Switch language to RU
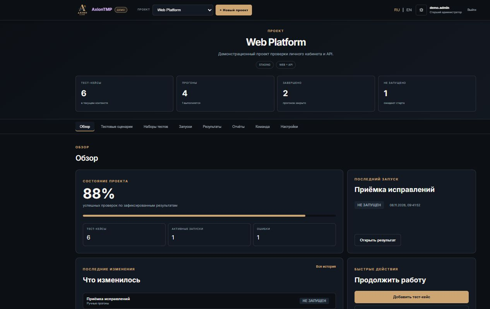Image resolution: width=490 pixels, height=309 pixels. click(x=397, y=10)
